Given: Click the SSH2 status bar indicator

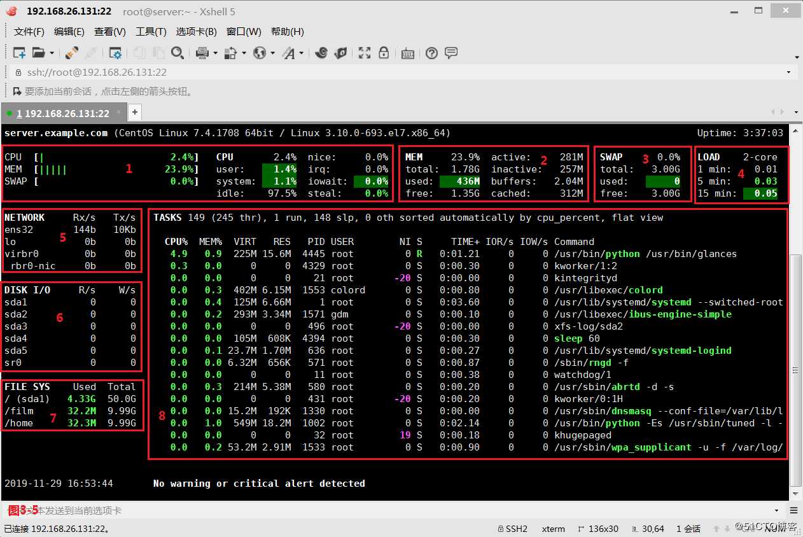Looking at the screenshot, I should click(x=512, y=529).
